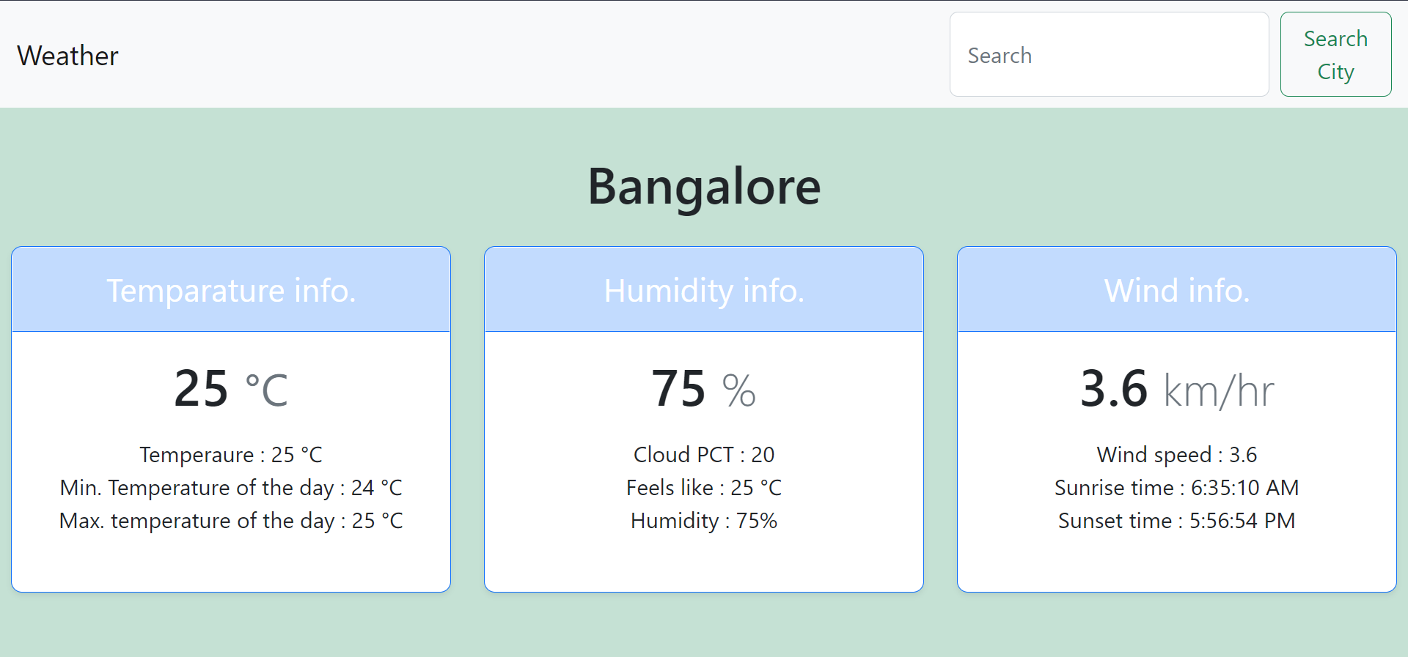Viewport: 1408px width, 657px height.
Task: Select the Sunrise time value
Action: pos(1176,487)
